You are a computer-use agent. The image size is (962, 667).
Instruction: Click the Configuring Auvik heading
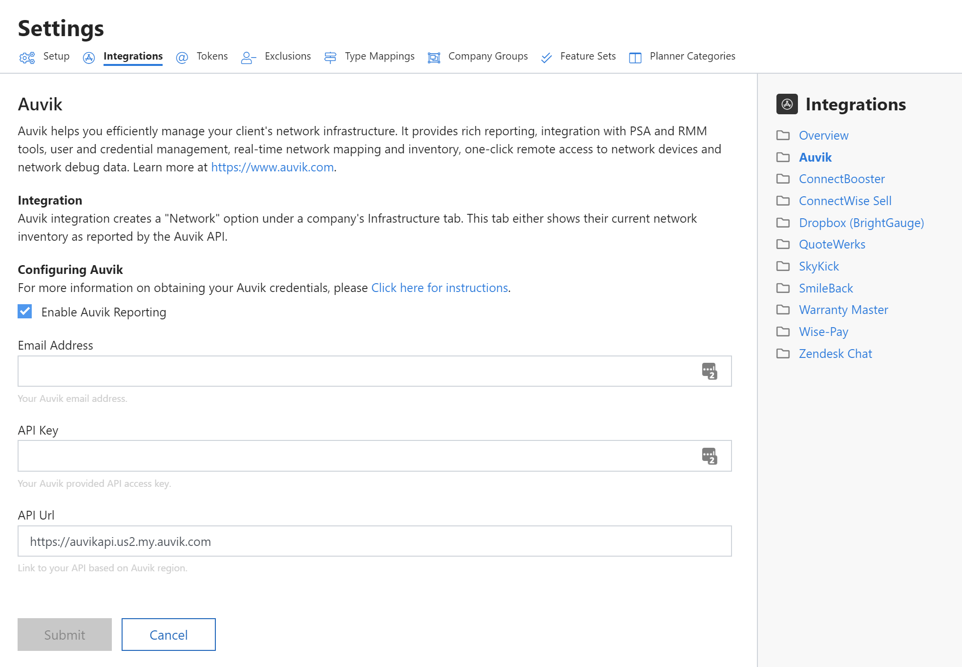70,270
